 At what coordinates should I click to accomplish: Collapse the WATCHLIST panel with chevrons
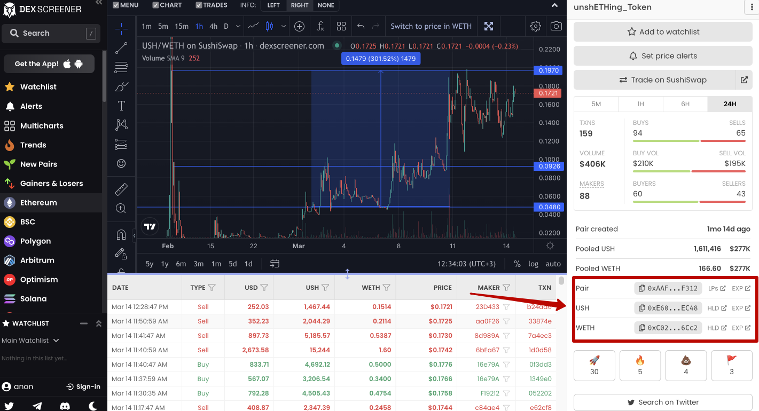98,323
